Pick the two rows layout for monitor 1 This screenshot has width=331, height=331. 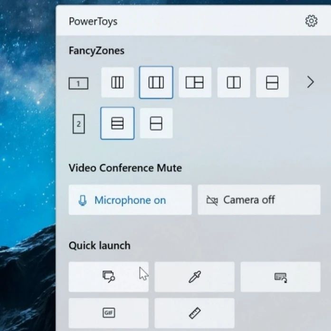coord(272,82)
